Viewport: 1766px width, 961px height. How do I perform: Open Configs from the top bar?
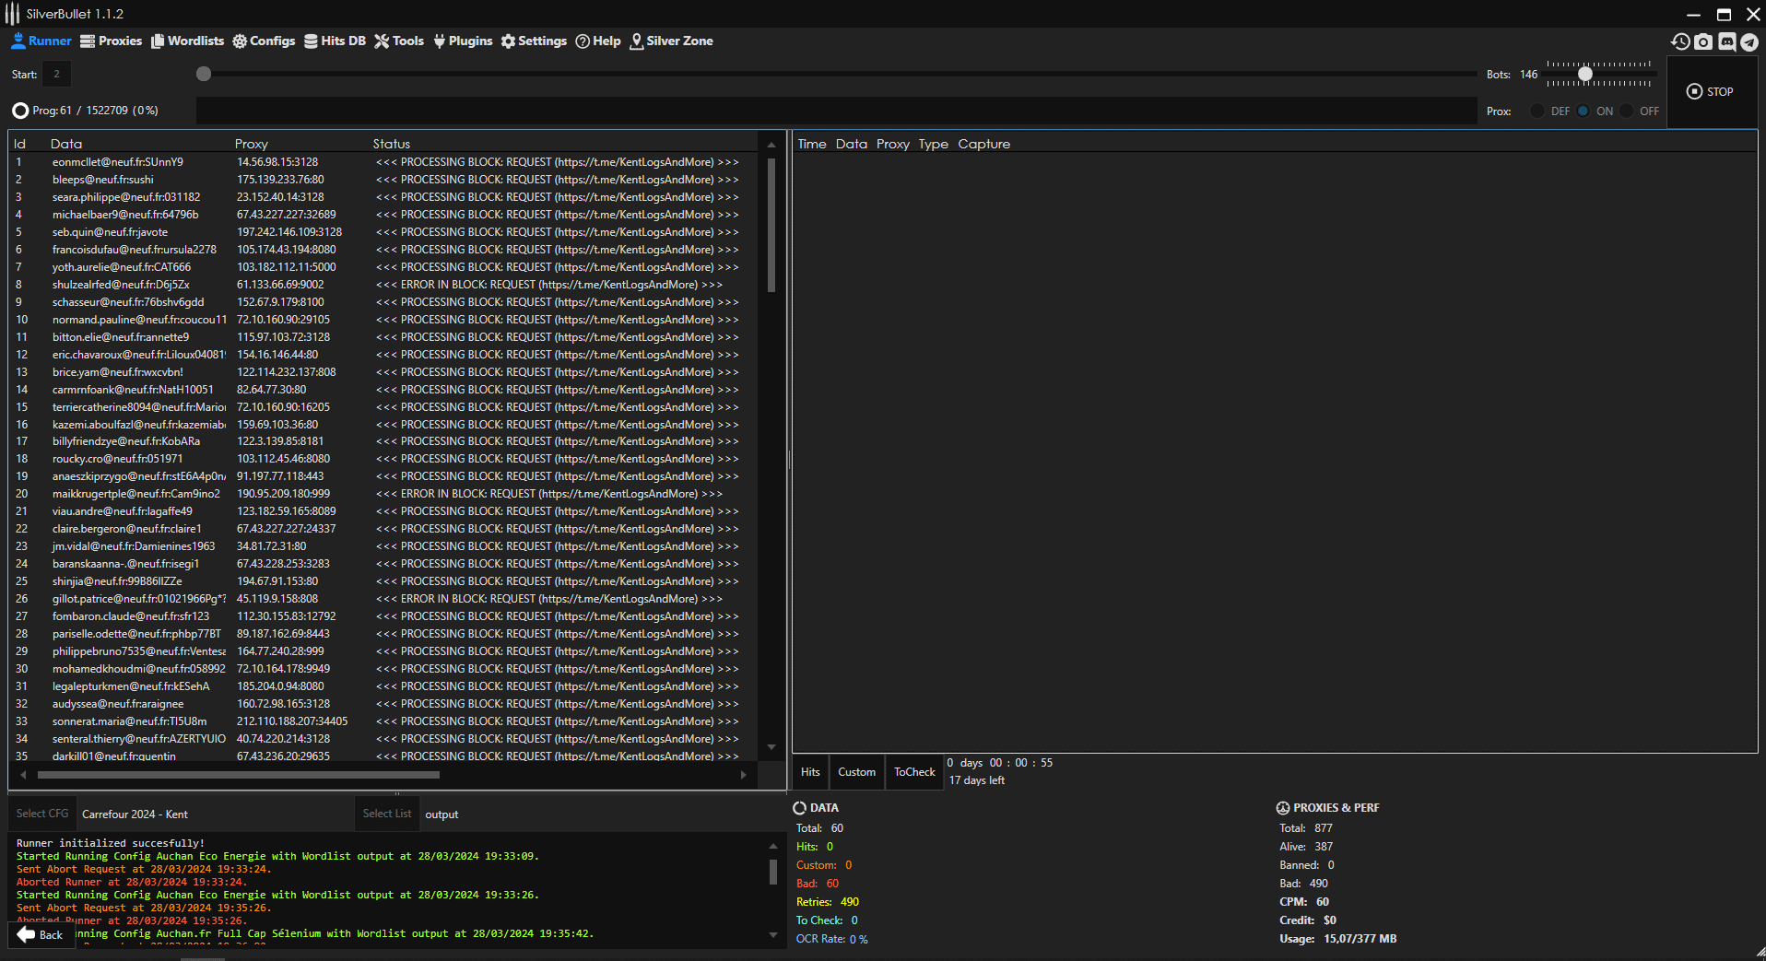(264, 41)
